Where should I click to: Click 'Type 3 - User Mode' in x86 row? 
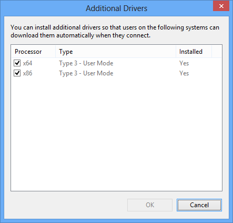(x=86, y=73)
